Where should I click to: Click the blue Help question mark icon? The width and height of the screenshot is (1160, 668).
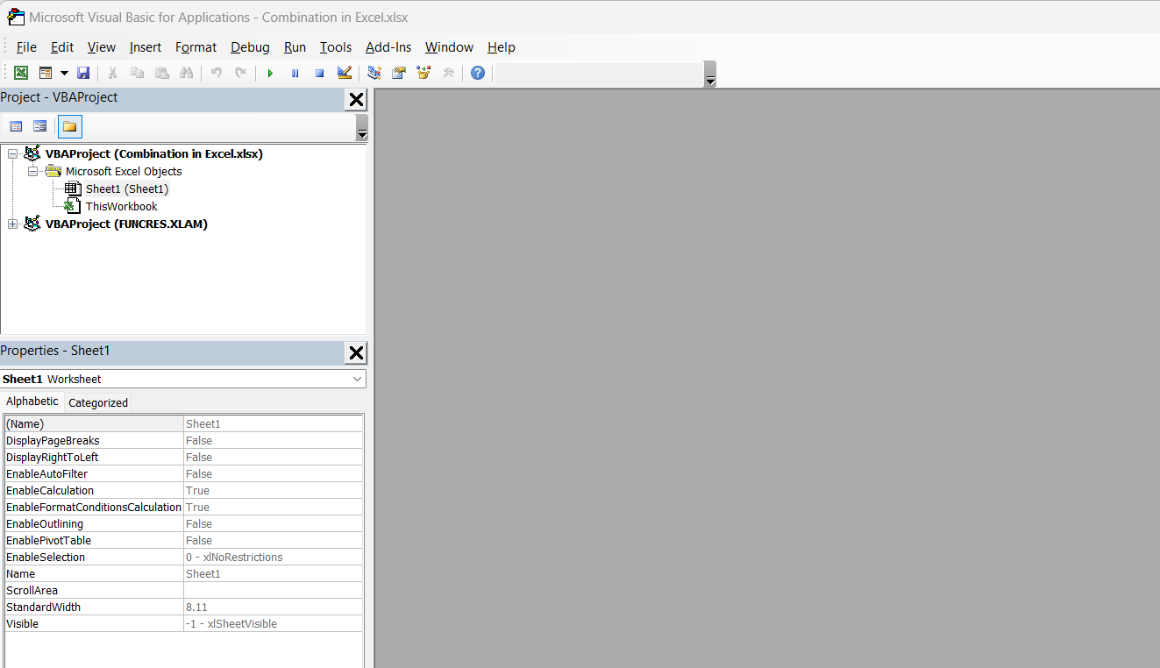[x=477, y=73]
